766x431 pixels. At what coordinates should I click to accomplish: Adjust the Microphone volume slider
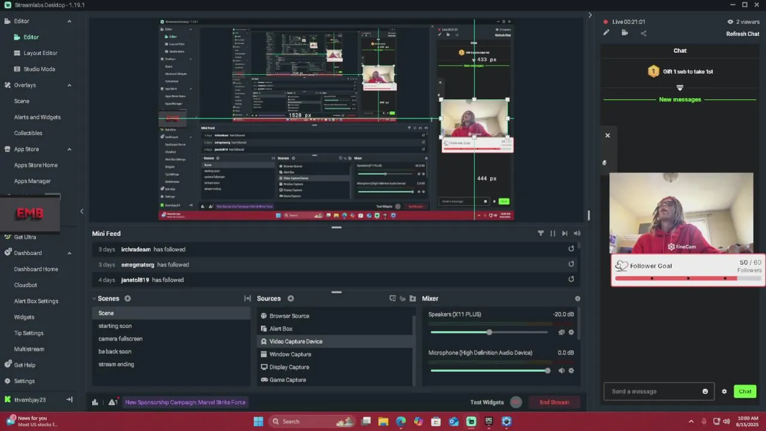click(489, 371)
